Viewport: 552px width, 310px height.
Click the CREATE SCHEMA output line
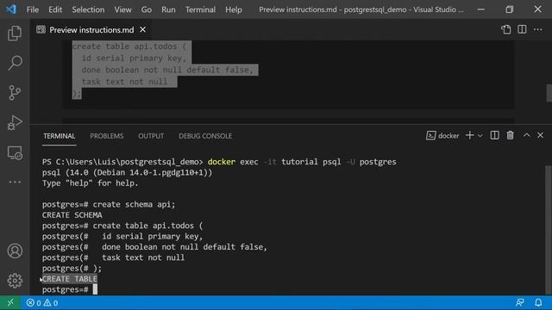(x=72, y=214)
